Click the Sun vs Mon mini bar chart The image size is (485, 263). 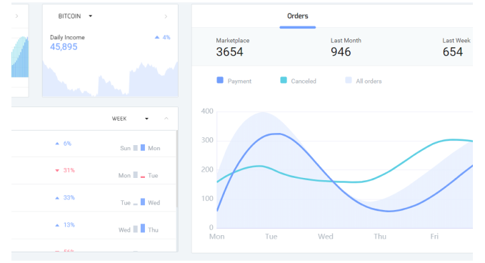(139, 148)
